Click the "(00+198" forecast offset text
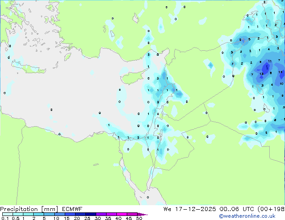Image resolution: width=285 pixels, height=220 pixels. tap(271, 209)
